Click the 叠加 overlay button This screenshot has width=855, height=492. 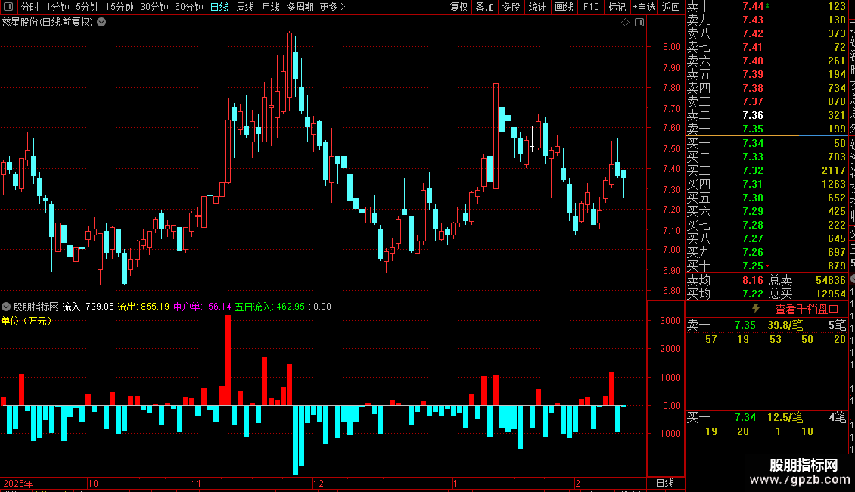[x=485, y=7]
